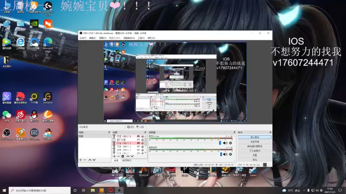
Task: Remove the selected source with the Sources minus icon
Action: [119, 156]
